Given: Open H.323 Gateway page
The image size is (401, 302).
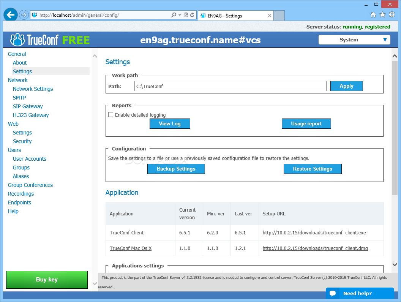Looking at the screenshot, I should pyautogui.click(x=31, y=115).
